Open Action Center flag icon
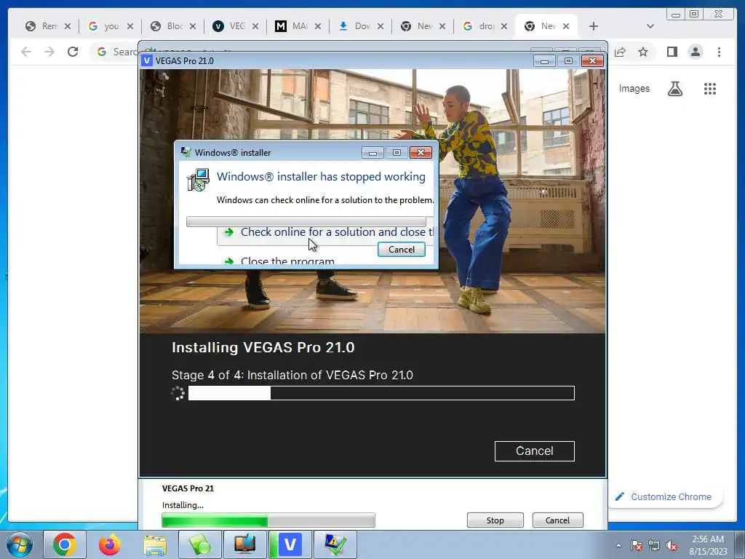The height and width of the screenshot is (559, 745). (x=637, y=545)
